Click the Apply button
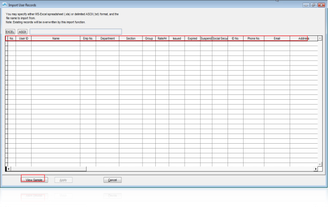The width and height of the screenshot is (333, 207). coord(63,180)
